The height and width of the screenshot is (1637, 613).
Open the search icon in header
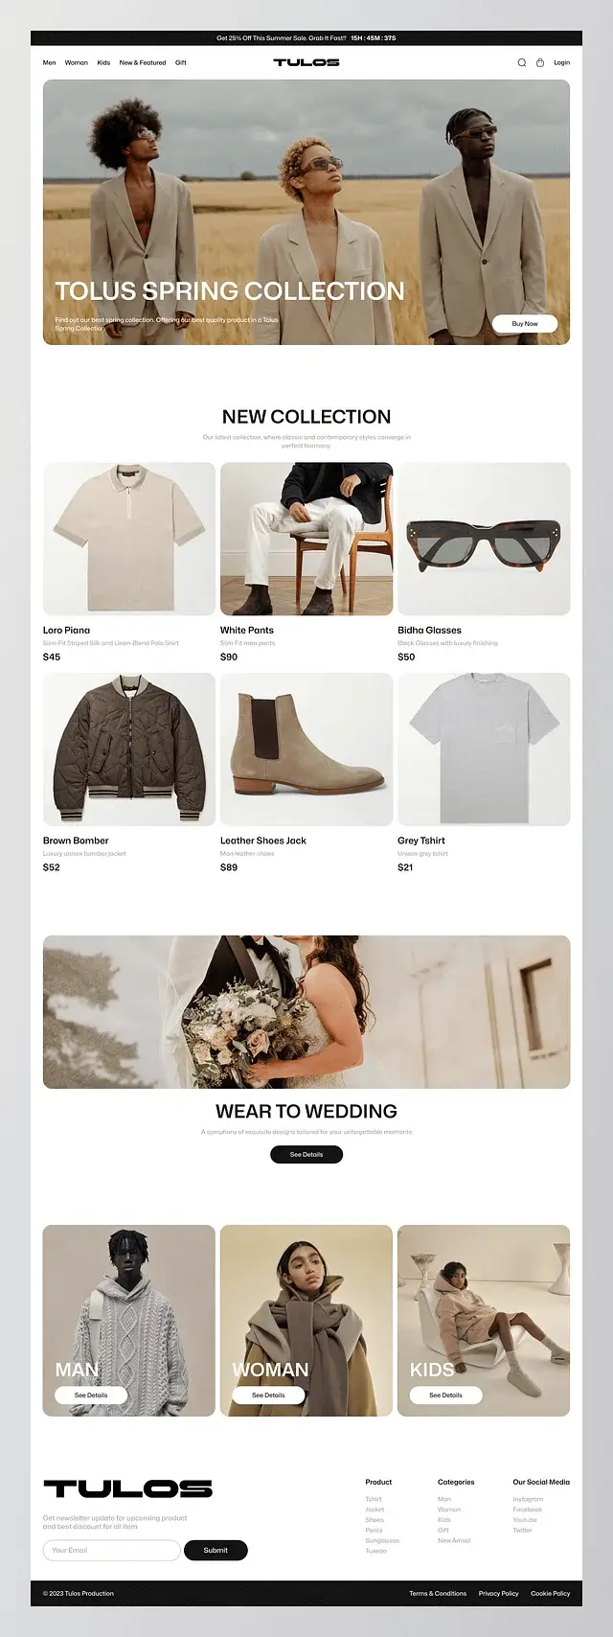[522, 62]
